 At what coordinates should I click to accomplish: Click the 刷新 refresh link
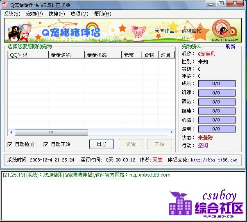tap(230, 46)
